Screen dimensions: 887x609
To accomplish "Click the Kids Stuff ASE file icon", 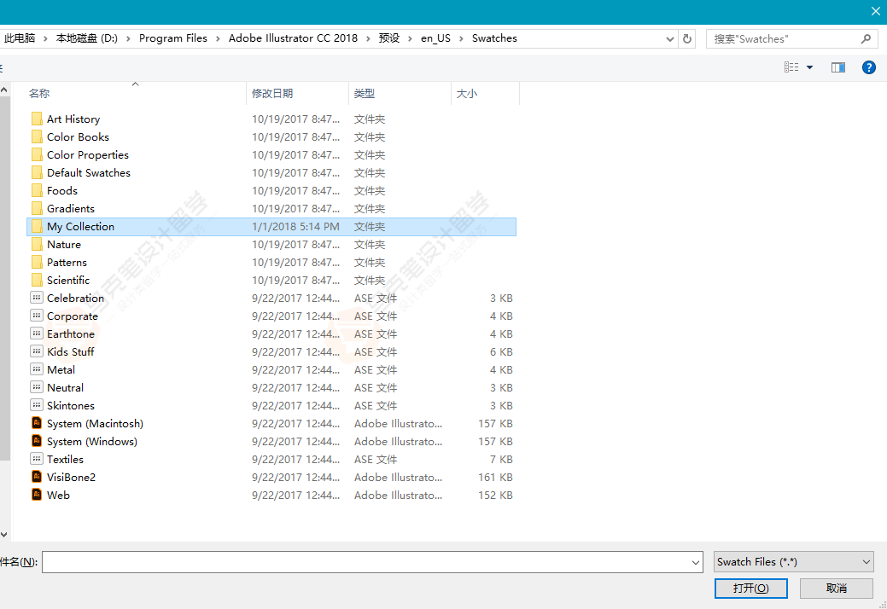I will click(37, 351).
